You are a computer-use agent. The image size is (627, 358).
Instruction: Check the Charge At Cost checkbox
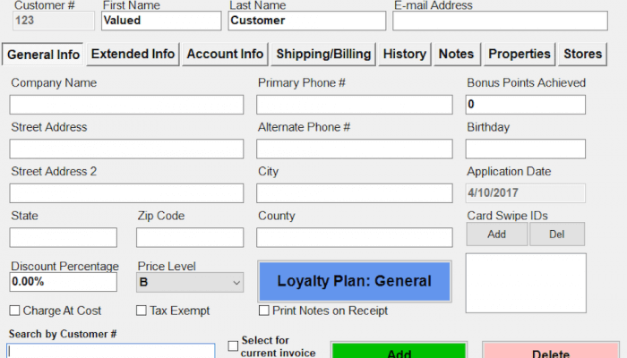click(x=15, y=311)
